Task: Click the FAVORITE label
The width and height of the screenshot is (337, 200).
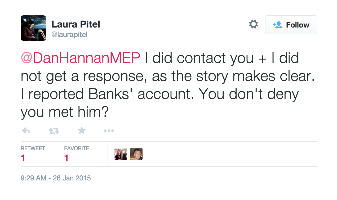Action: pyautogui.click(x=77, y=148)
